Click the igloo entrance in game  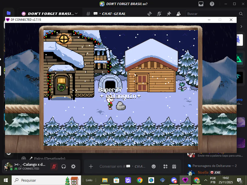pos(110,85)
